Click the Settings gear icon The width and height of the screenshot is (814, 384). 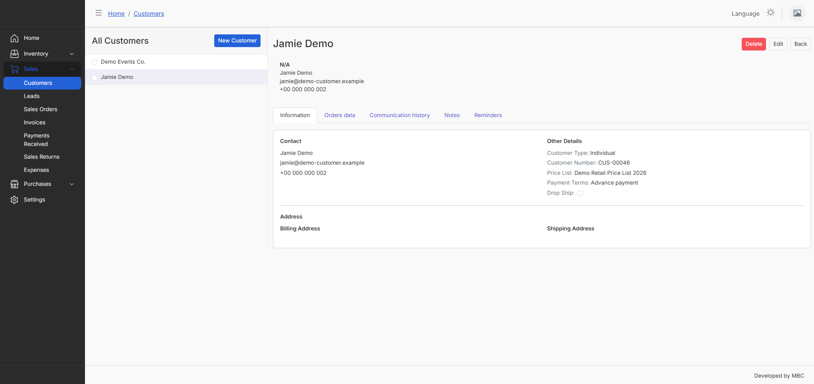[x=14, y=200]
